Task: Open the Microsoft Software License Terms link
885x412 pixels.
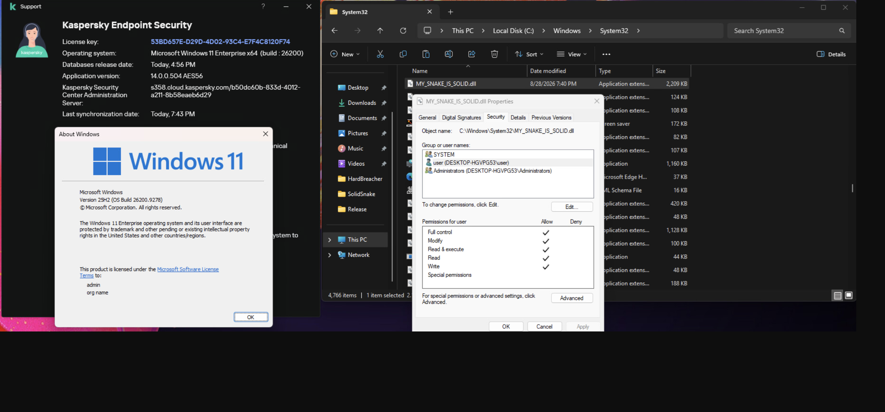Action: point(188,269)
